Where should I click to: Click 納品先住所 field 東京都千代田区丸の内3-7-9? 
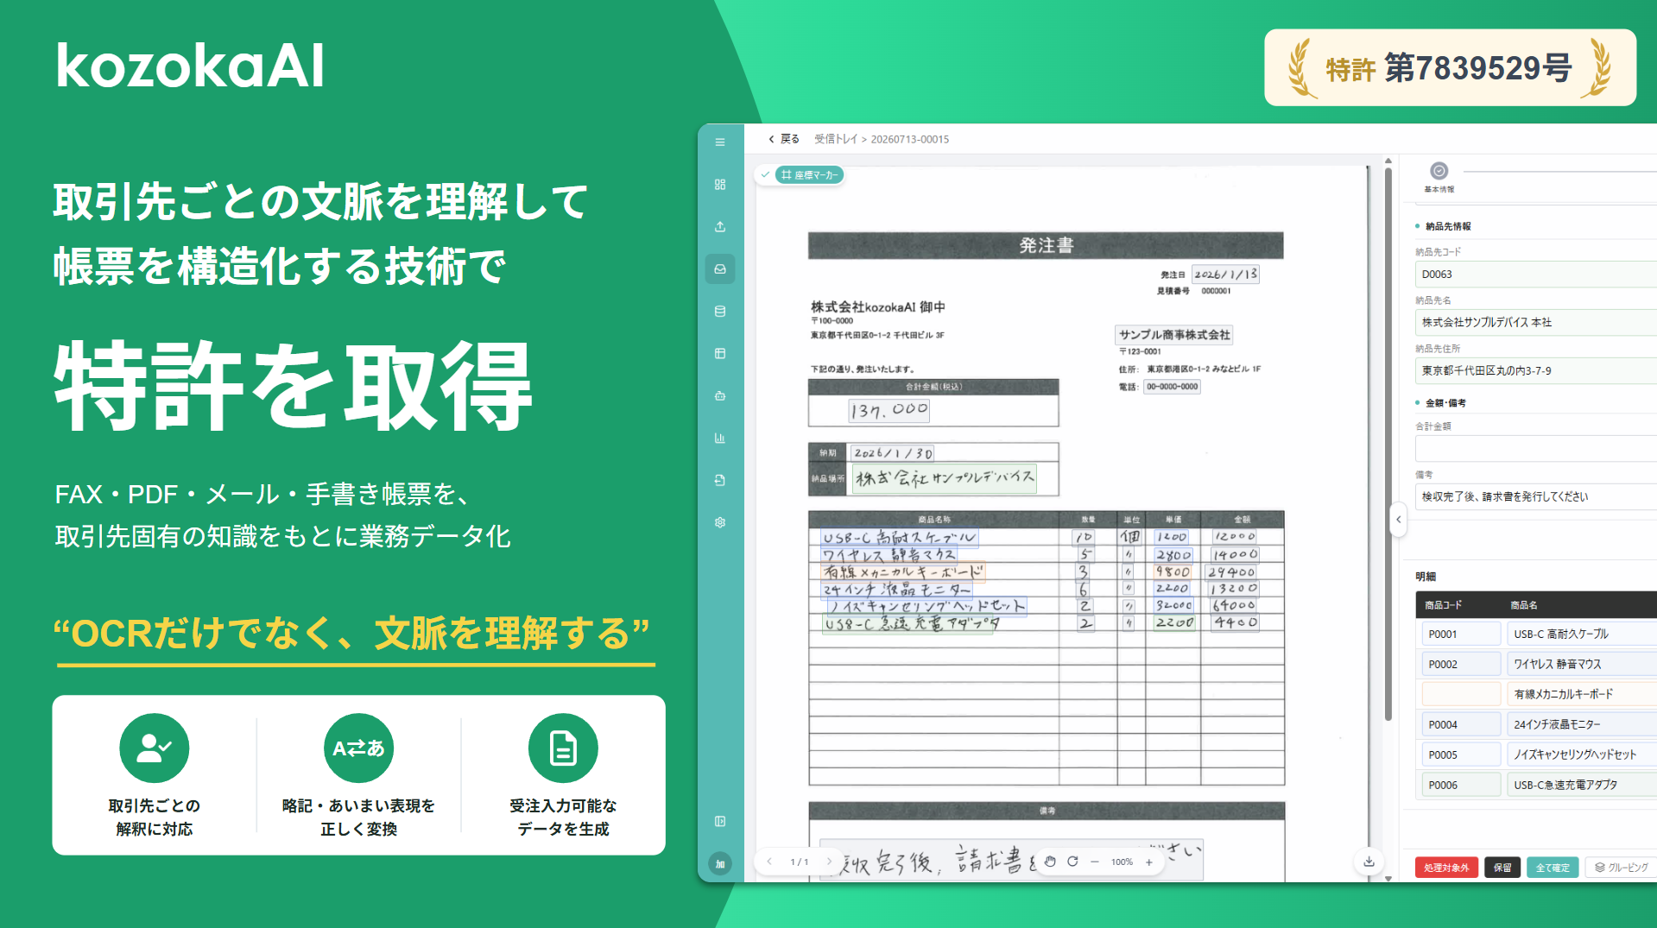click(1536, 370)
